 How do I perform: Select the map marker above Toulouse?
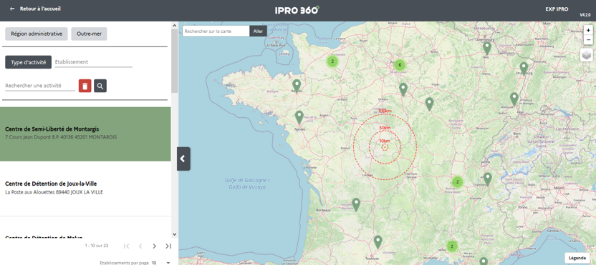378,242
